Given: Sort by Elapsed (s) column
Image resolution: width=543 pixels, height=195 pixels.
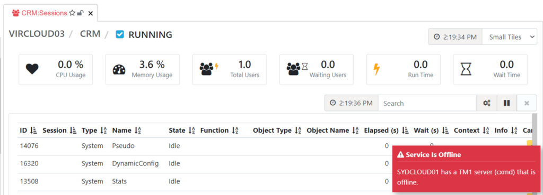Looking at the screenshot, I should coord(386,131).
